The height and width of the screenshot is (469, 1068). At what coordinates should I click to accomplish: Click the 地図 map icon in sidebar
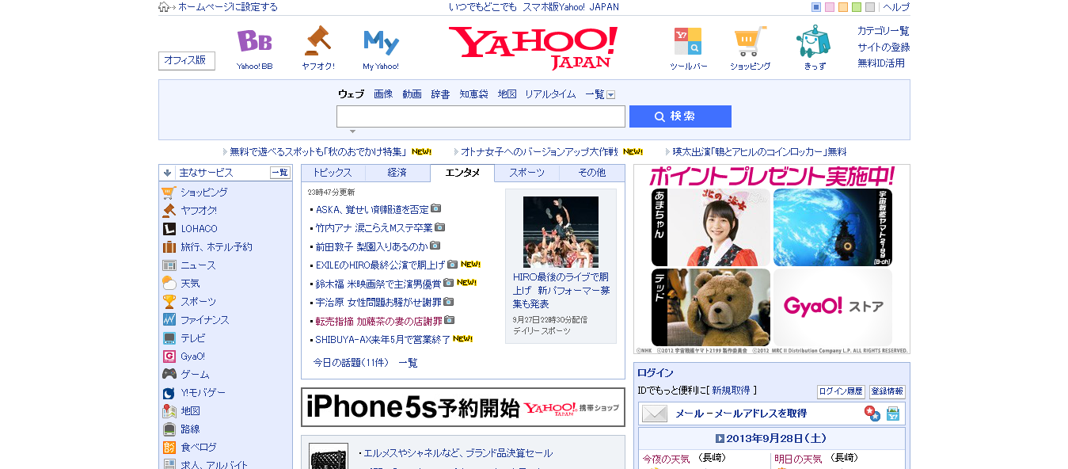(169, 410)
